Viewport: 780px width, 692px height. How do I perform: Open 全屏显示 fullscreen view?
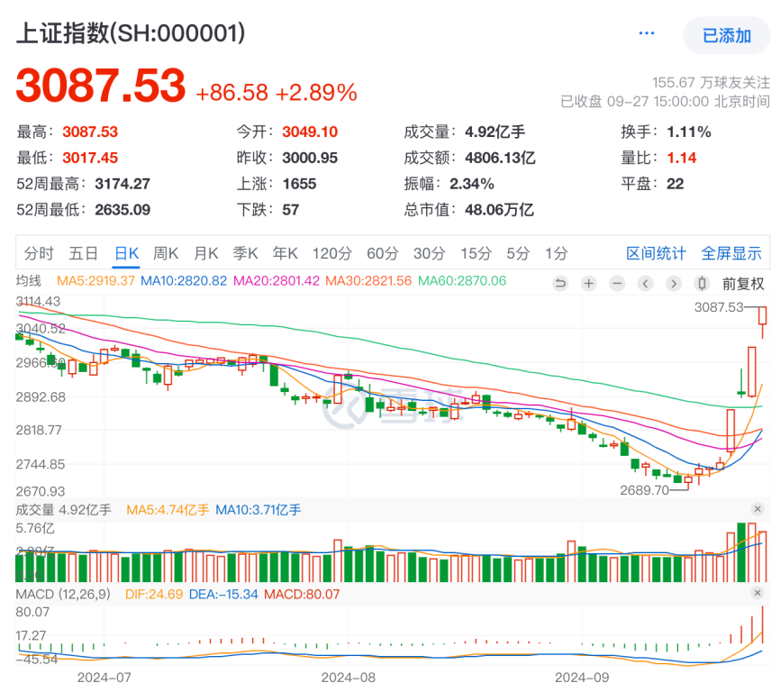click(731, 253)
